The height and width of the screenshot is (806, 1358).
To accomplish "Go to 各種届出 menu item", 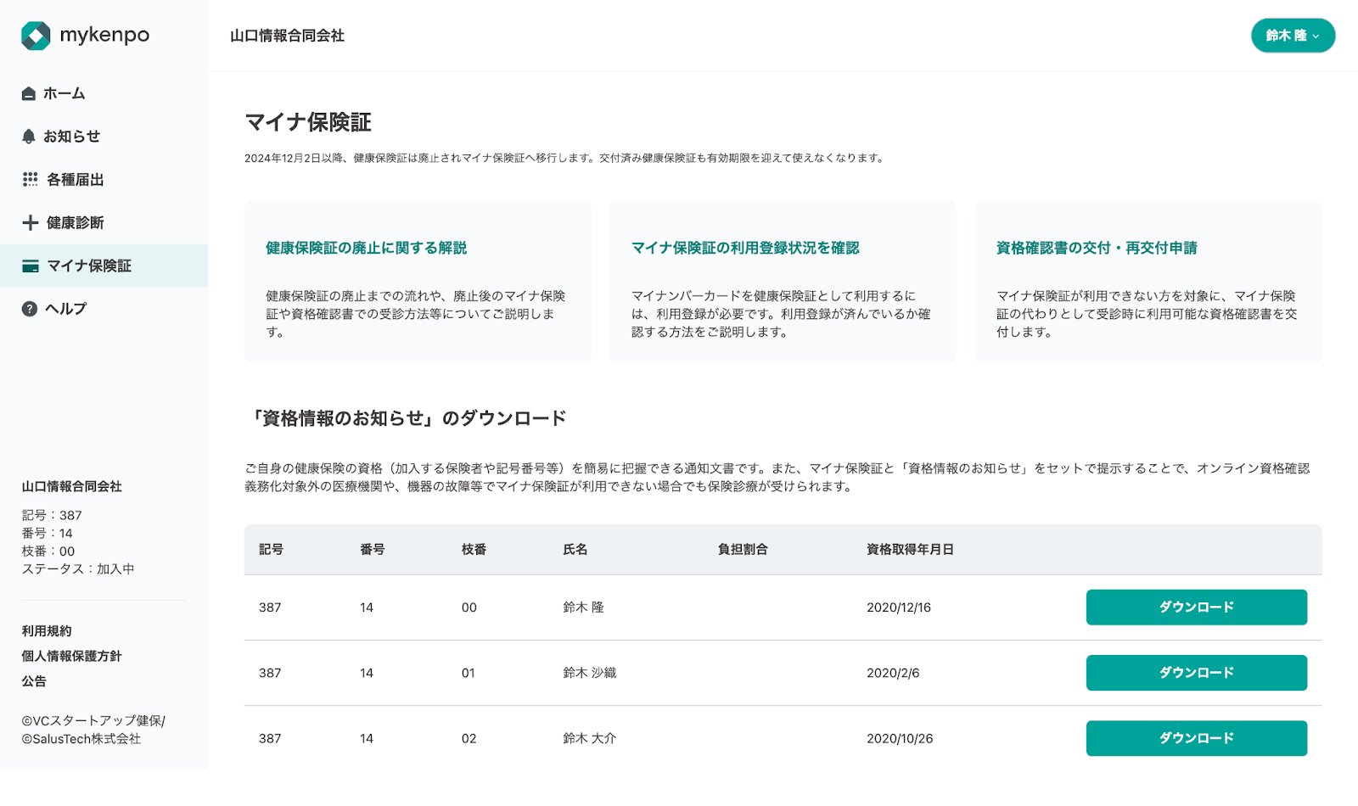I will point(75,180).
